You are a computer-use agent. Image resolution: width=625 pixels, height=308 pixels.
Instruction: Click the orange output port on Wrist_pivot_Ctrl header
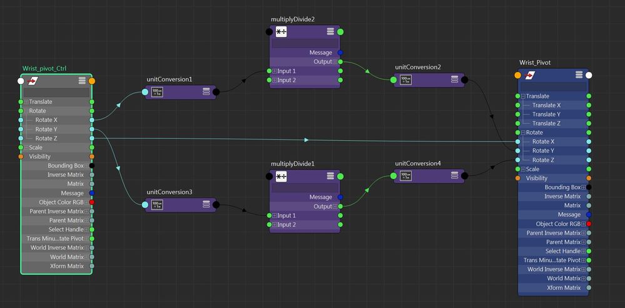click(x=92, y=81)
